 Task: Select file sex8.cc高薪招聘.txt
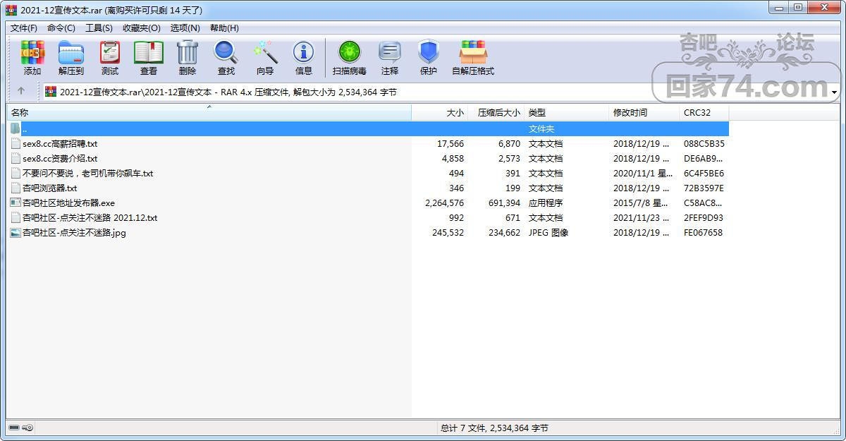click(x=60, y=143)
